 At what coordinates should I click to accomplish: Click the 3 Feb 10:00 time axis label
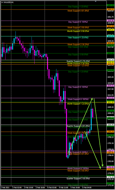pyautogui.click(x=28, y=187)
